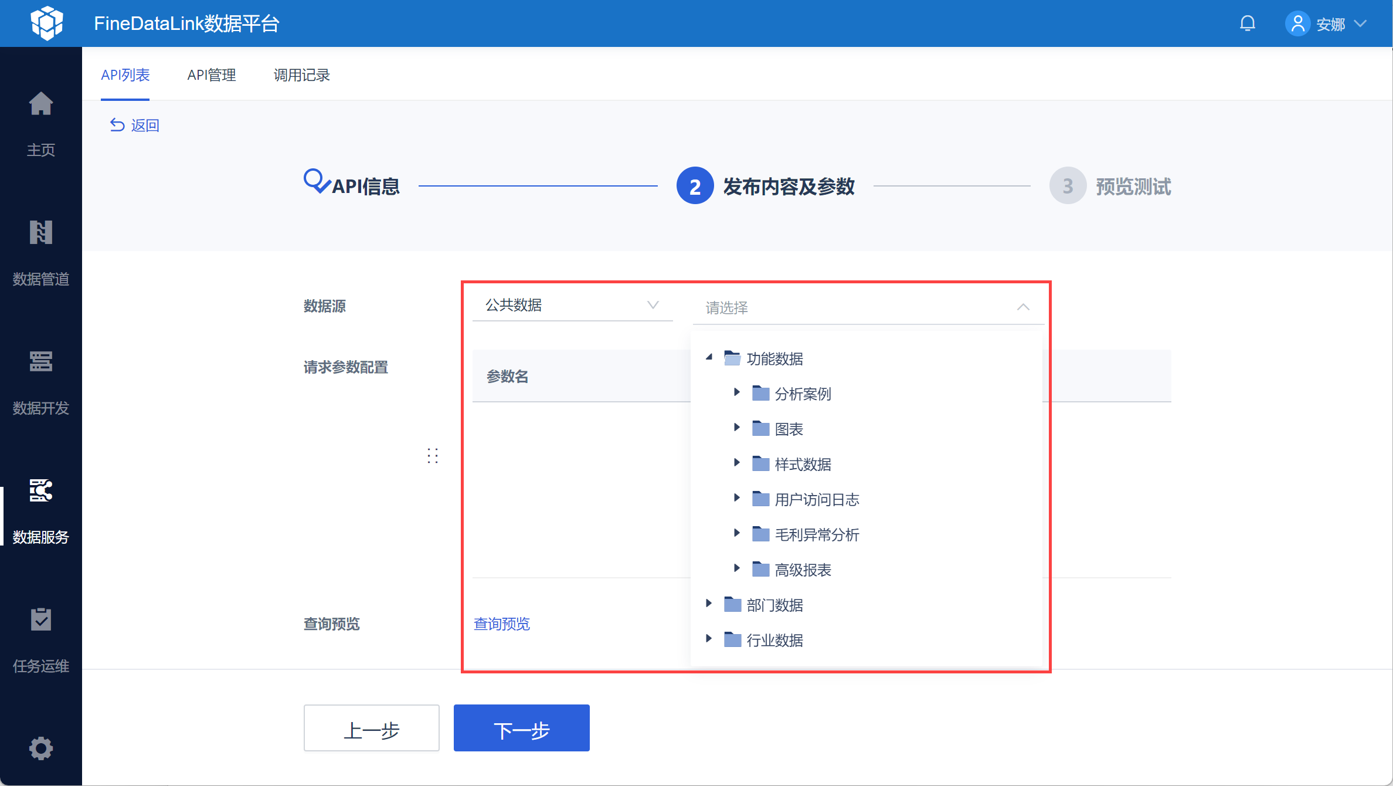Open the Data Development (数据开发) sidebar icon

[40, 362]
